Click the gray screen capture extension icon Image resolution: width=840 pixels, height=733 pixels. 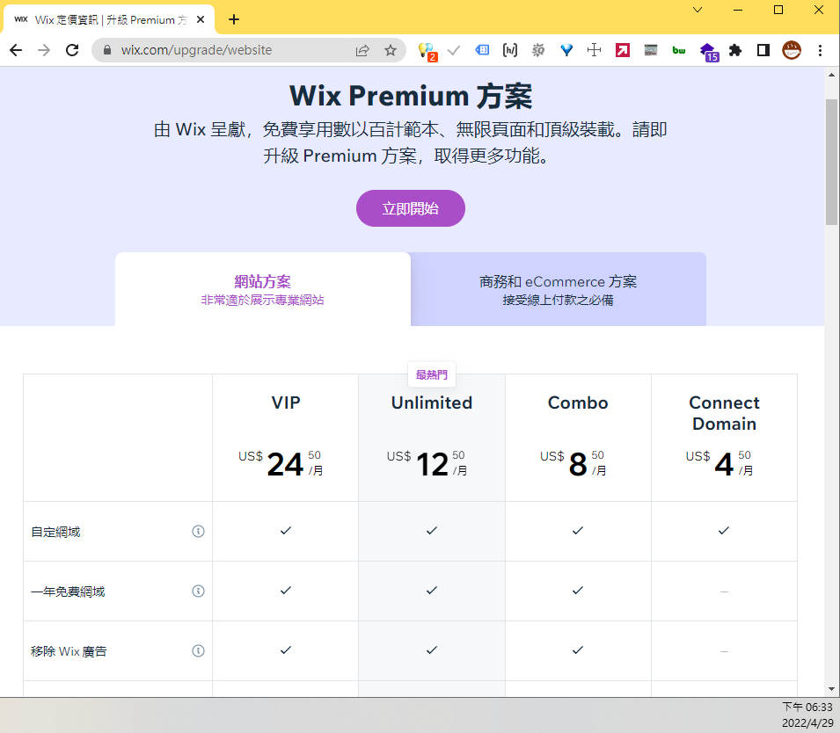tap(650, 50)
